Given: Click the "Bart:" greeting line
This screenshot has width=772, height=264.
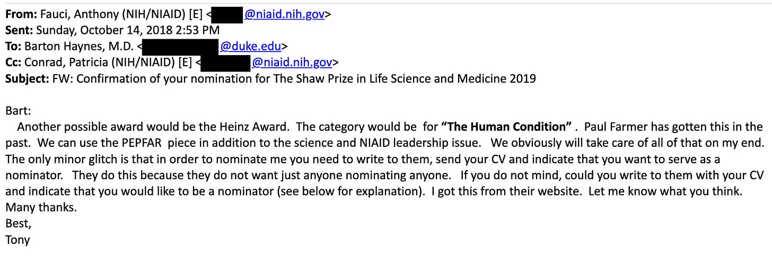Looking at the screenshot, I should click(17, 111).
